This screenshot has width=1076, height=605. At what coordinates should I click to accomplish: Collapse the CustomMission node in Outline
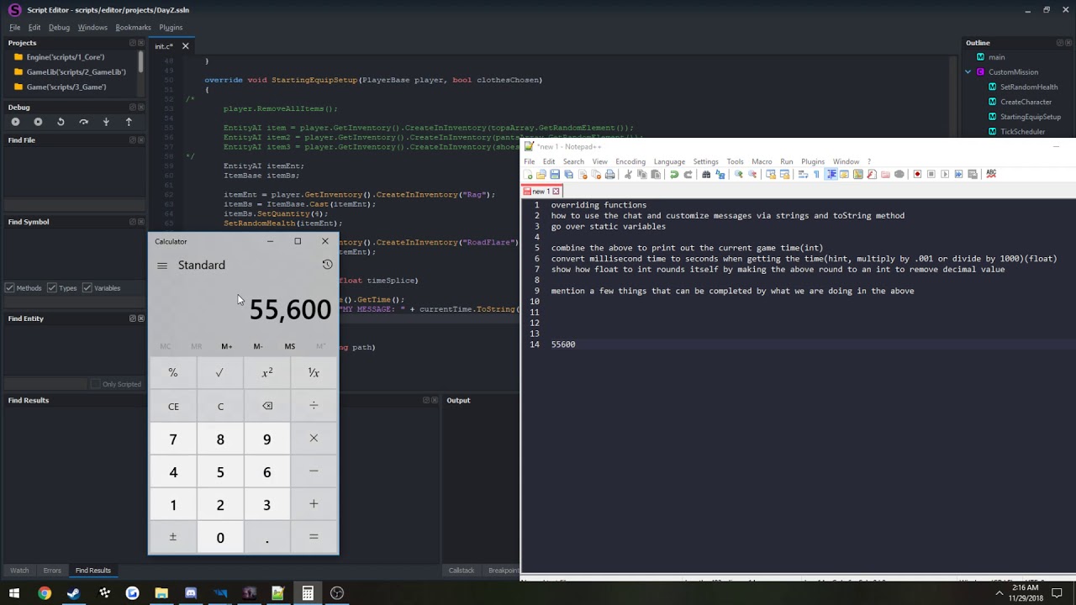click(x=968, y=72)
